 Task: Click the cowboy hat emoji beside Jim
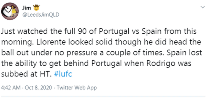[x=36, y=8]
